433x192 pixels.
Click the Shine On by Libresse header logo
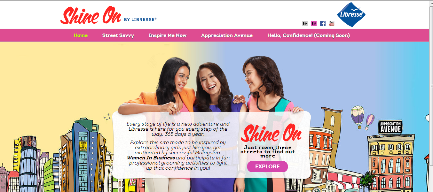point(108,15)
